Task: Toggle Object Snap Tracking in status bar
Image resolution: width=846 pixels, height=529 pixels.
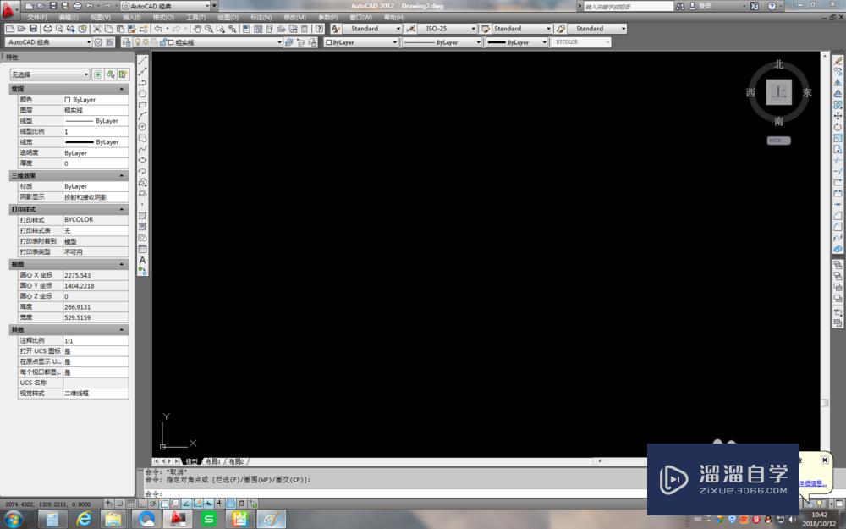Action: 186,504
